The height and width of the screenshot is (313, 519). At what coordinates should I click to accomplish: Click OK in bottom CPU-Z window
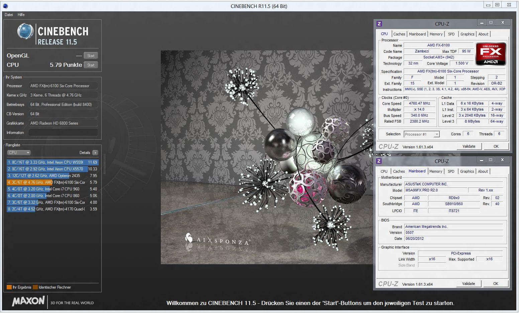click(496, 284)
